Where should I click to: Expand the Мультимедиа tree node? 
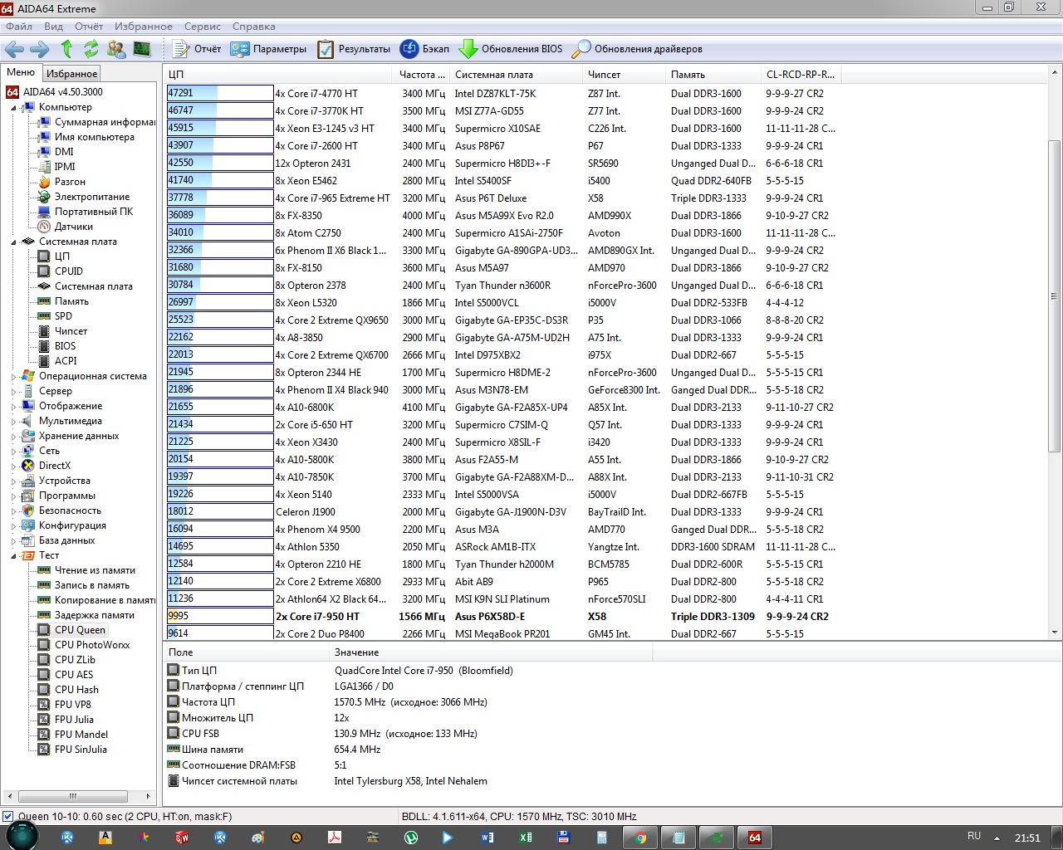click(x=13, y=422)
